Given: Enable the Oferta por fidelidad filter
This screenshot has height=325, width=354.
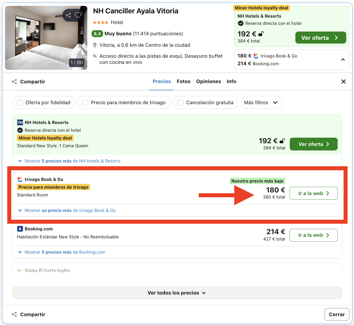Looking at the screenshot, I should [x=44, y=102].
